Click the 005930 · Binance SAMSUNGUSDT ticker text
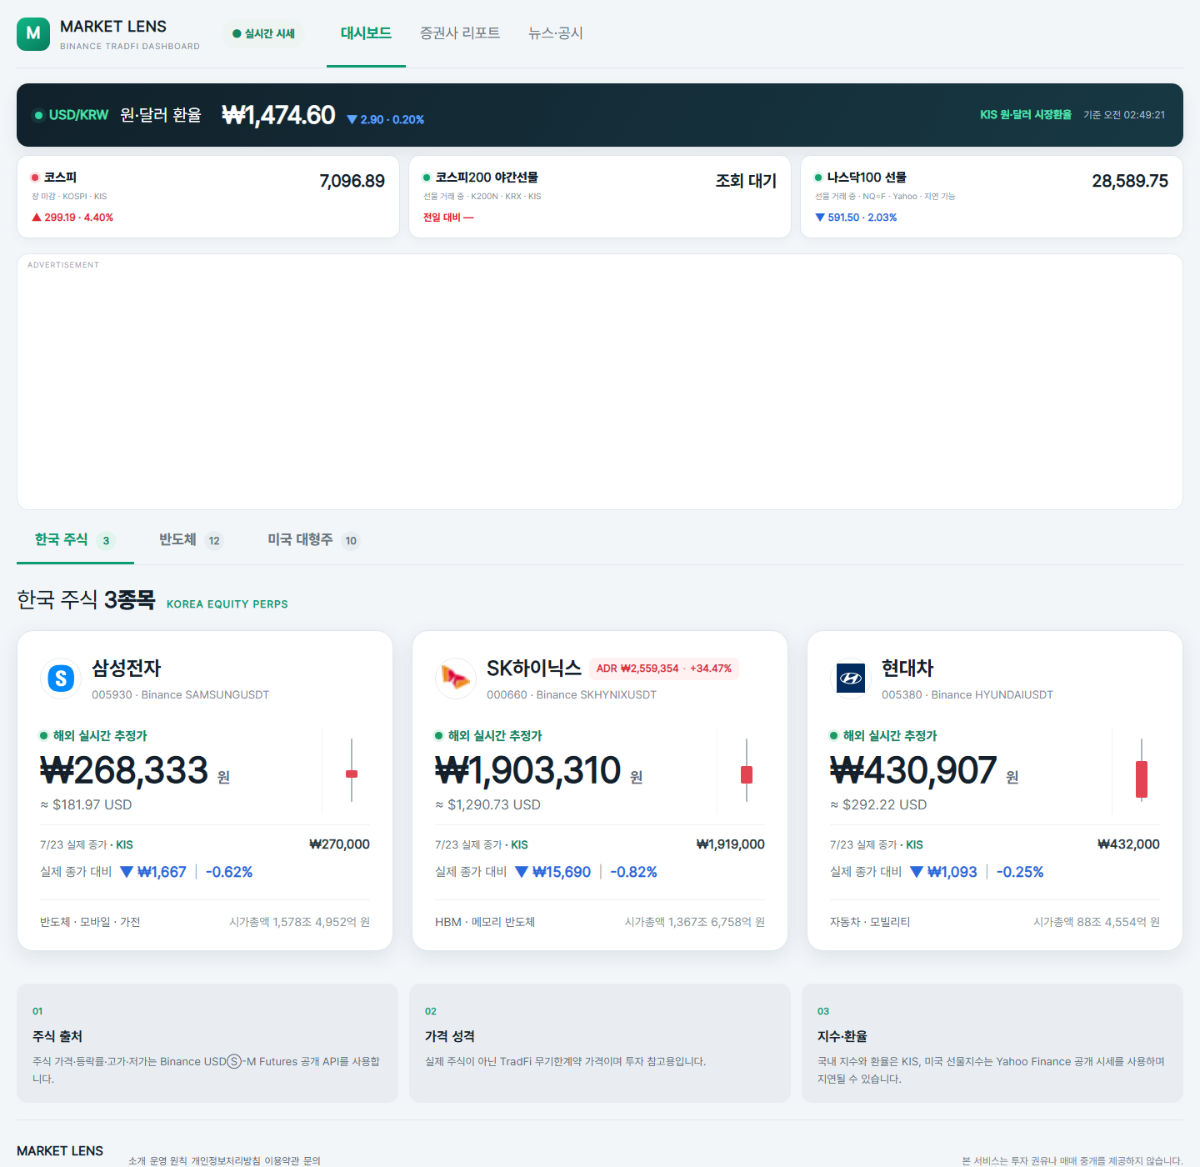This screenshot has width=1200, height=1167. click(180, 694)
